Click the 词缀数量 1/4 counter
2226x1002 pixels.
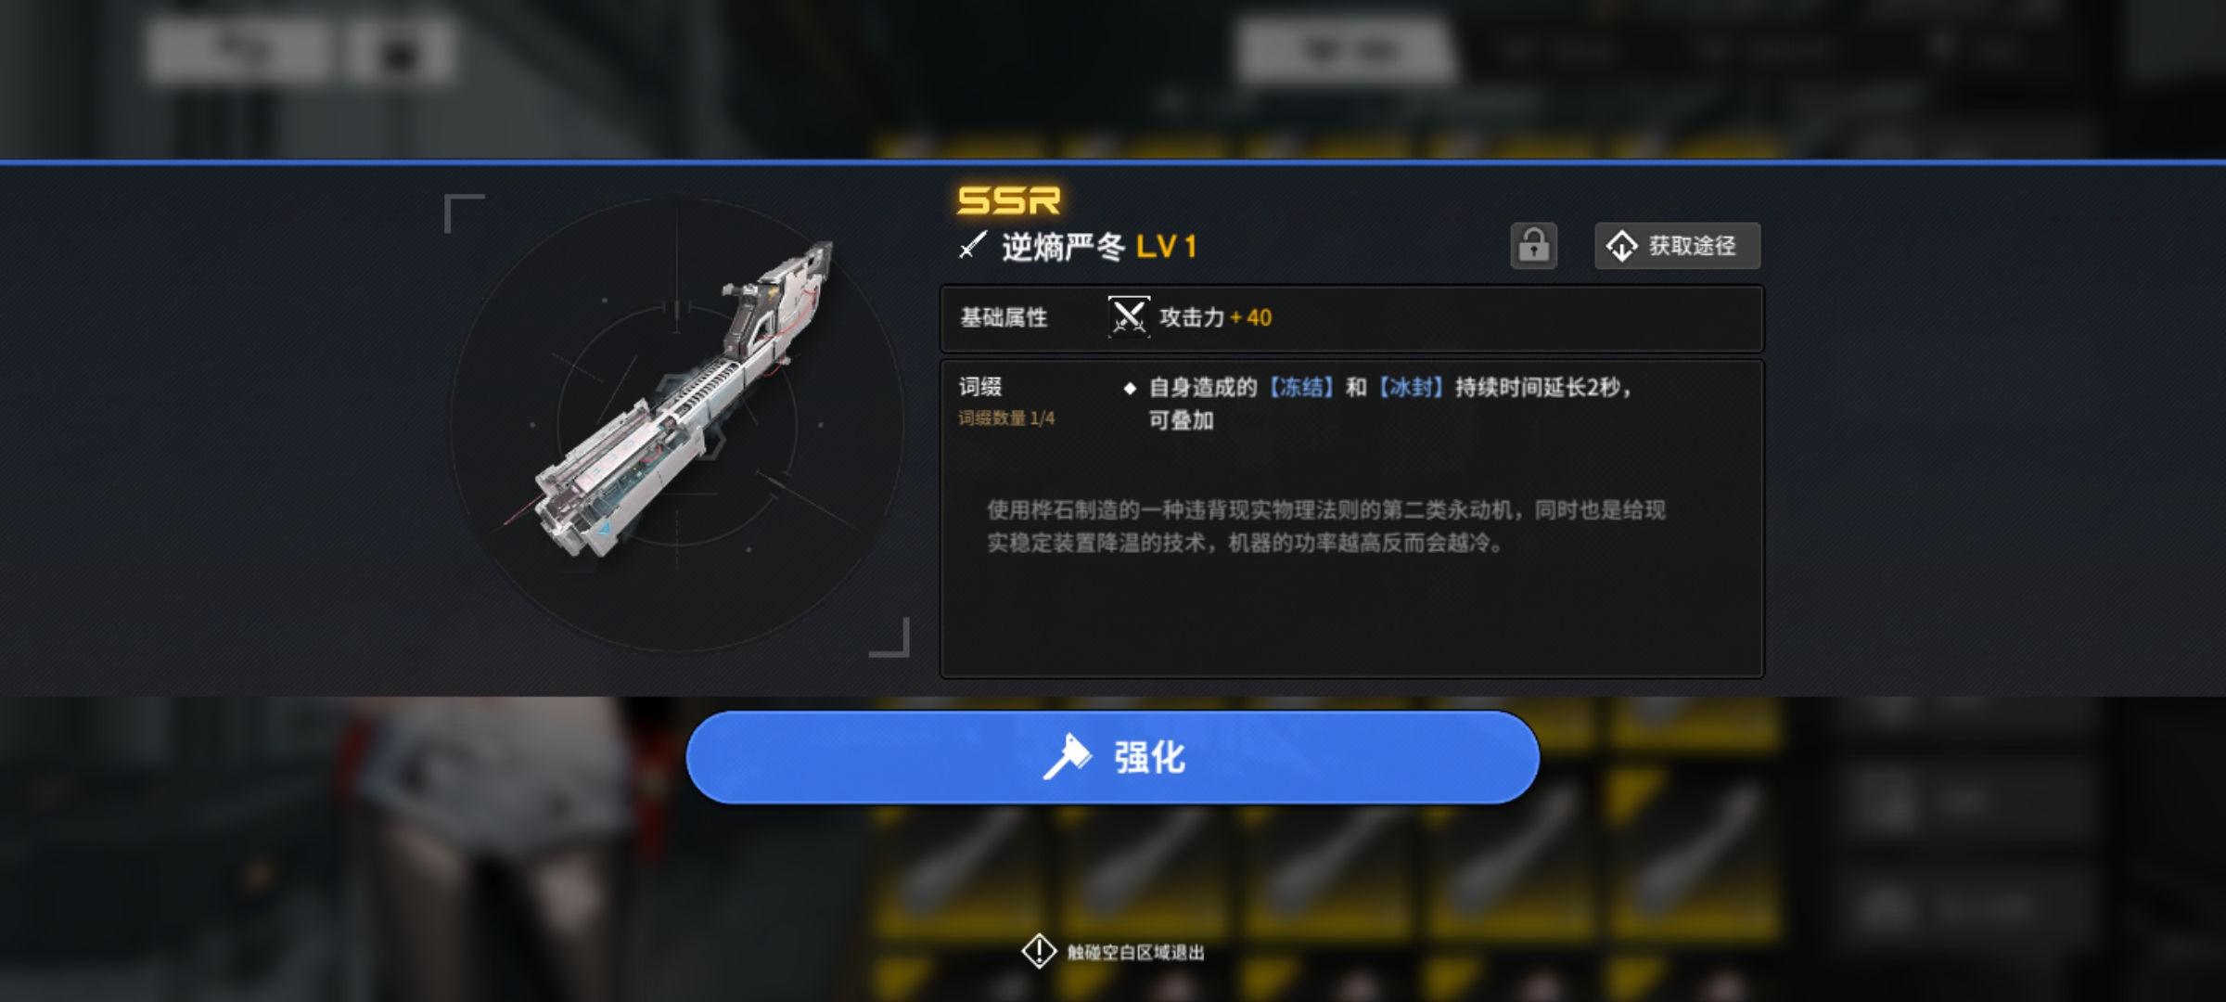pyautogui.click(x=1006, y=418)
